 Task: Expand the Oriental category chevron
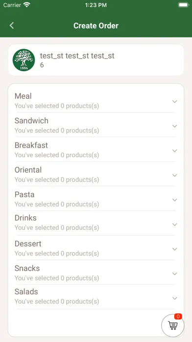pos(174,175)
